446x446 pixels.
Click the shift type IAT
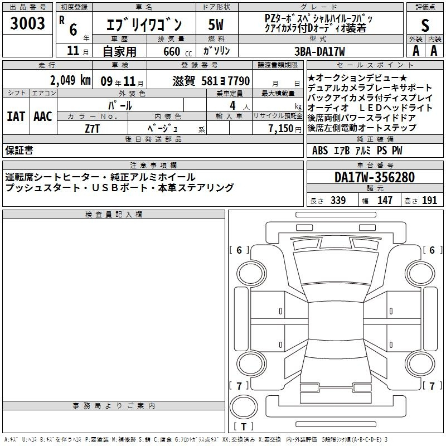point(16,117)
